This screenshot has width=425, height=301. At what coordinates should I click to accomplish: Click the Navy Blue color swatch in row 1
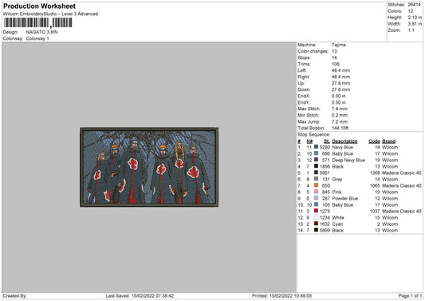tap(316, 147)
